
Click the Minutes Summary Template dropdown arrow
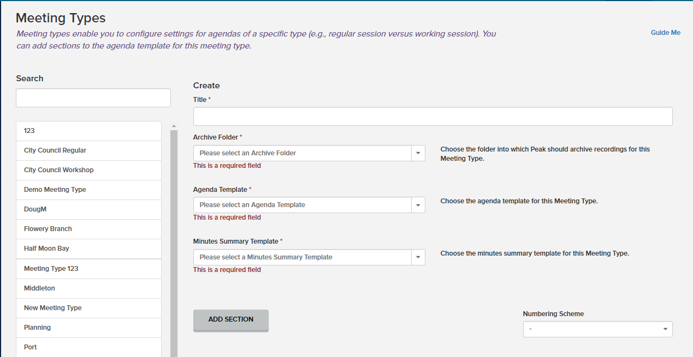(x=418, y=257)
